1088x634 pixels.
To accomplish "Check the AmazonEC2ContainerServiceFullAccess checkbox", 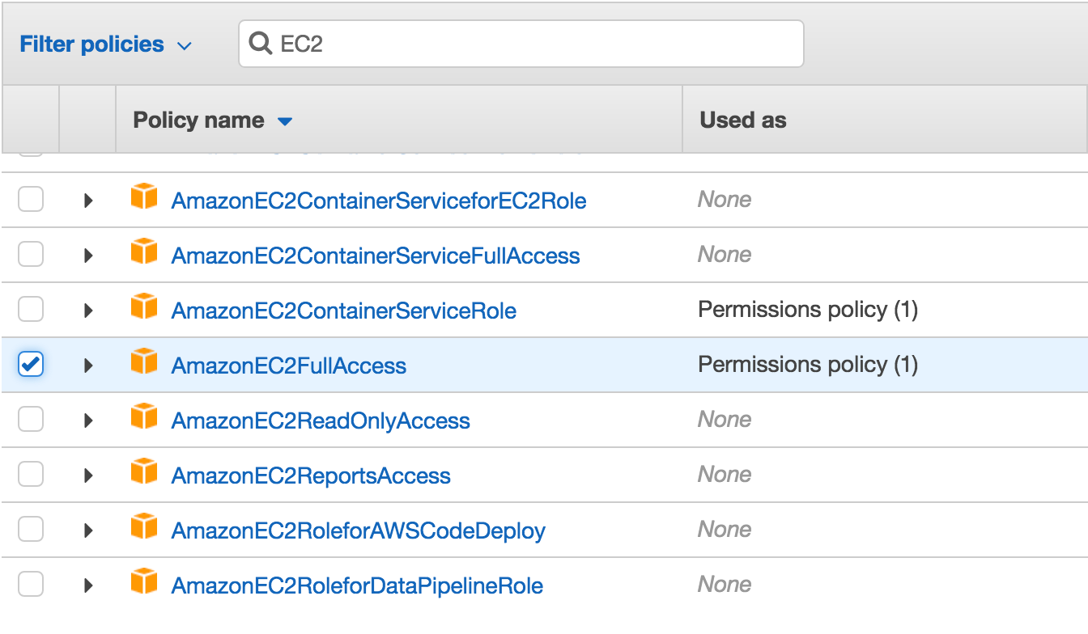I will click(x=31, y=255).
